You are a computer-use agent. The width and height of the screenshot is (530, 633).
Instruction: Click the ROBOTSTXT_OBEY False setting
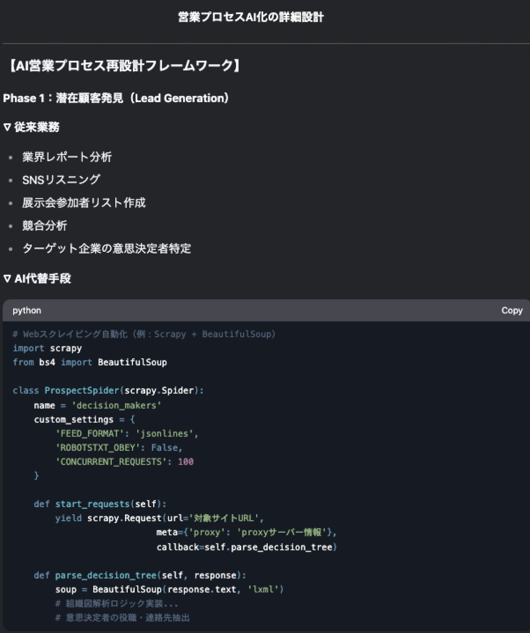(119, 447)
